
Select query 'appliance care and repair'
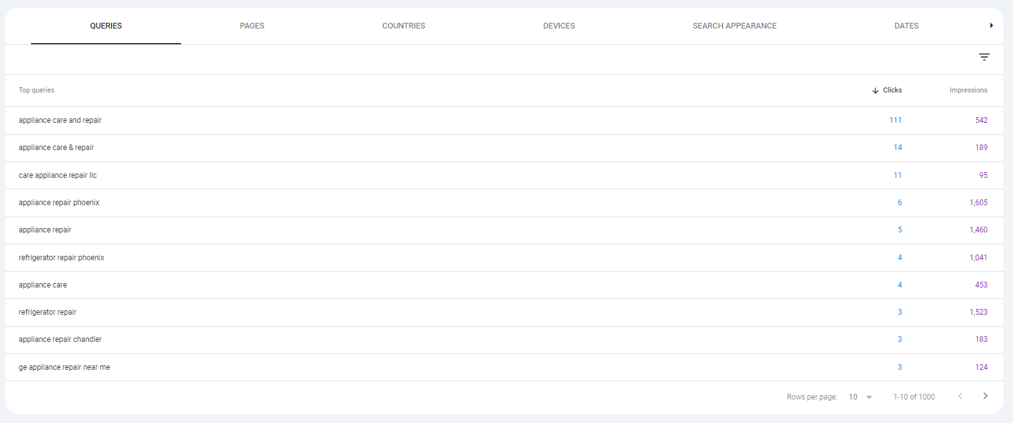60,120
